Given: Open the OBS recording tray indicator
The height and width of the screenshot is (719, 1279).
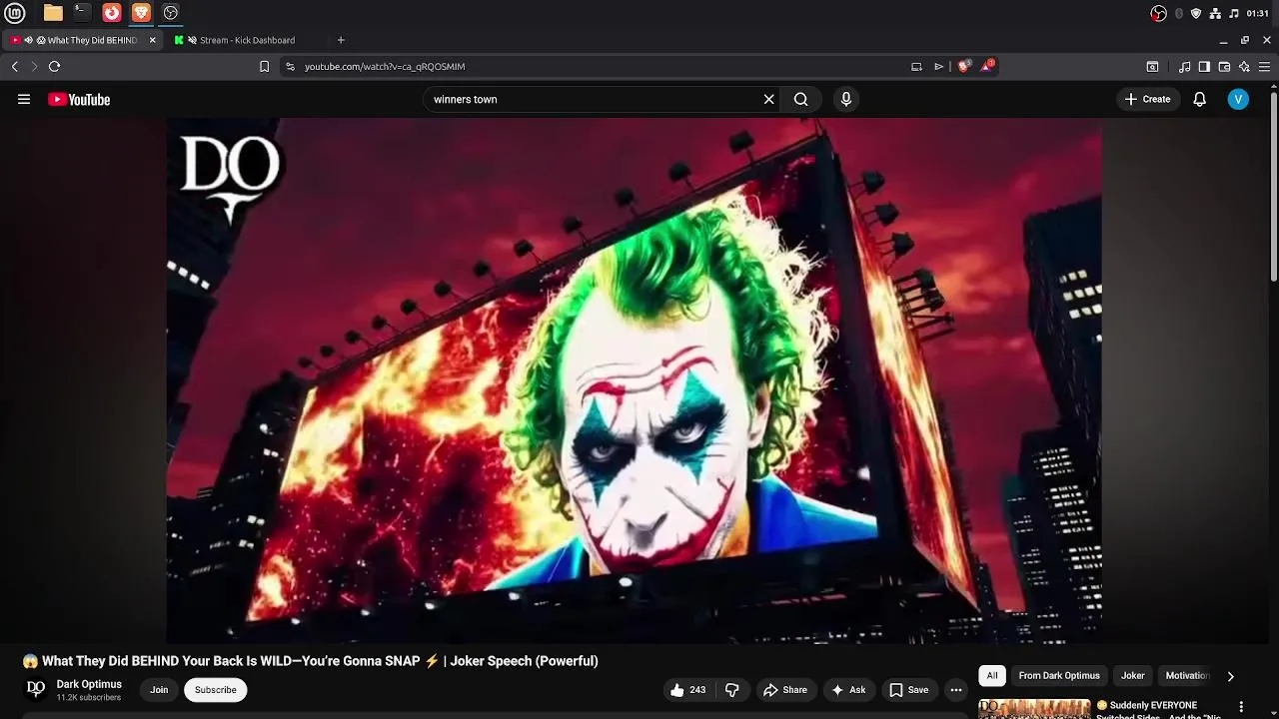Looking at the screenshot, I should 1158,13.
